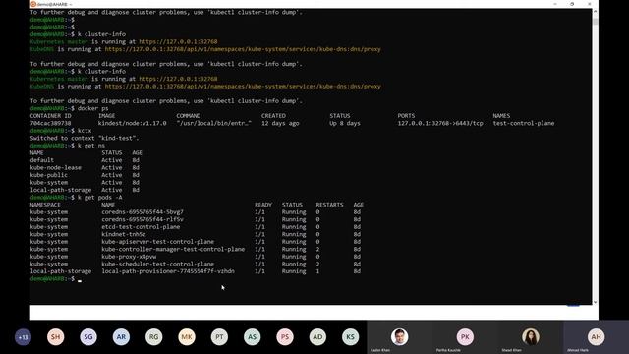Click the 'coredns-6955765f44-5bvg7' pod name
Image resolution: width=629 pixels, height=354 pixels.
click(x=143, y=212)
